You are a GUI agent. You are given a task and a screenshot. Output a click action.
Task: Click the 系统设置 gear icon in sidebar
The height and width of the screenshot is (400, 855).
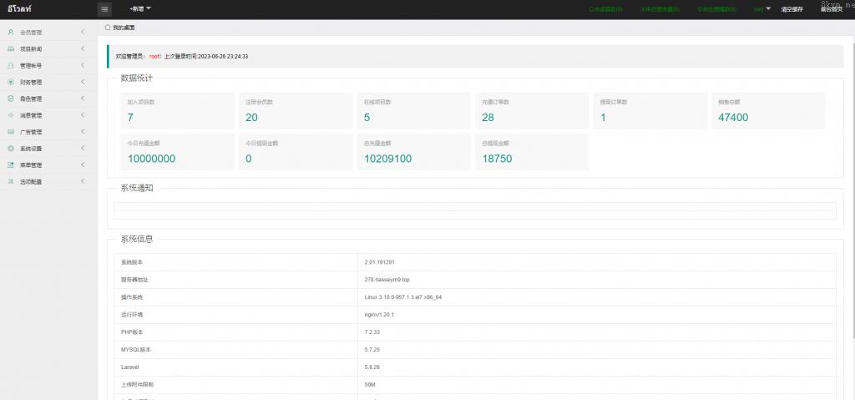[11, 148]
